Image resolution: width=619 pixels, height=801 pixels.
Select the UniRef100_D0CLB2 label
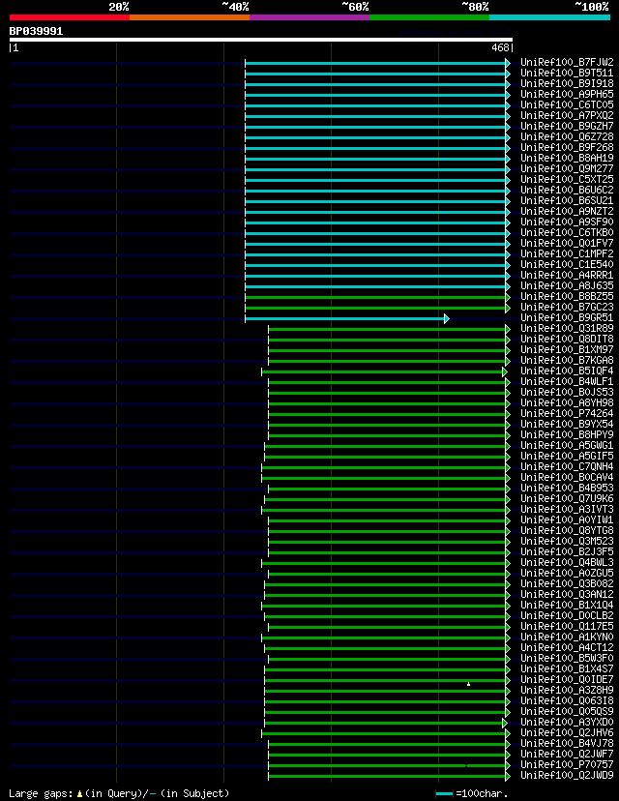[567, 615]
